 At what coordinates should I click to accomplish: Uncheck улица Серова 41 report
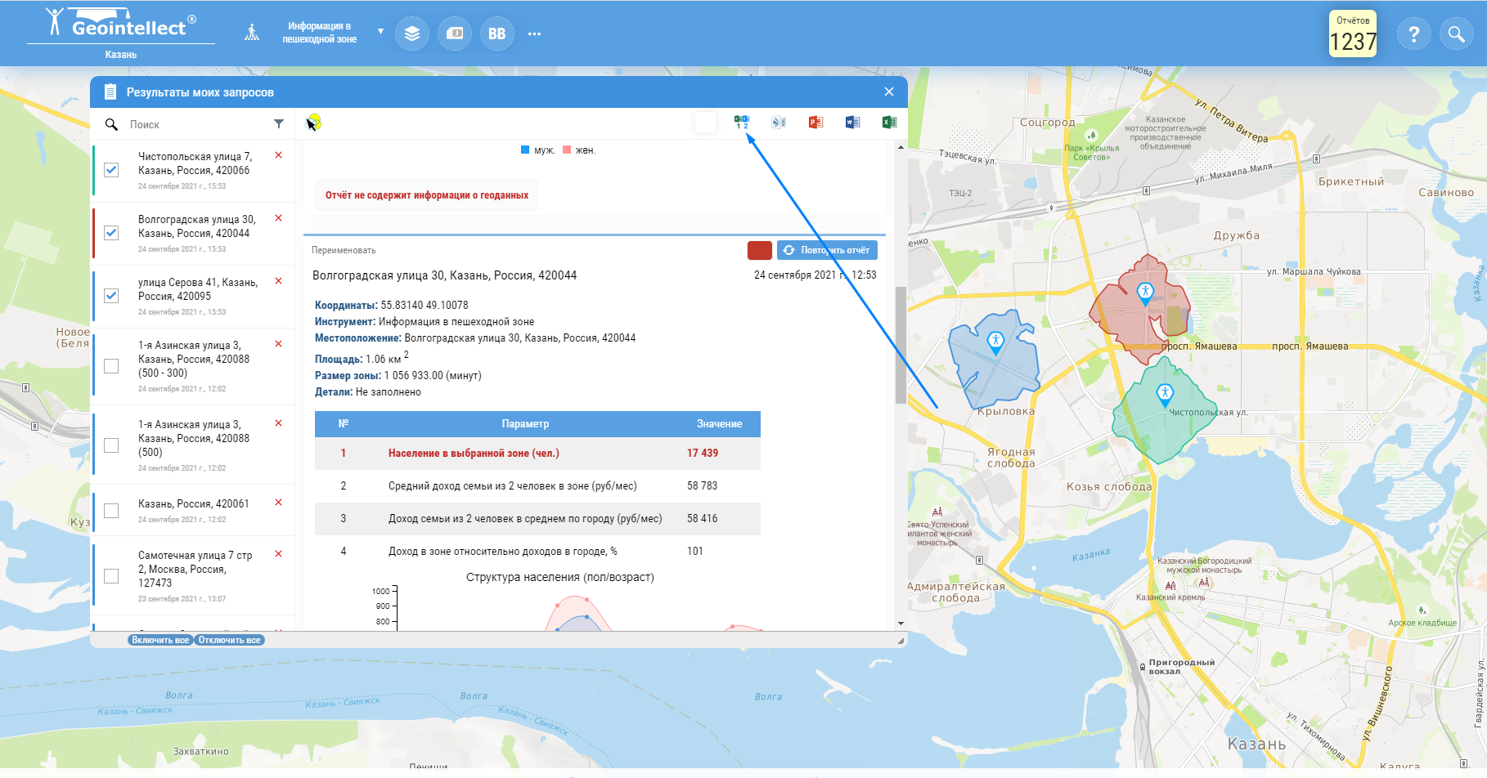(111, 296)
